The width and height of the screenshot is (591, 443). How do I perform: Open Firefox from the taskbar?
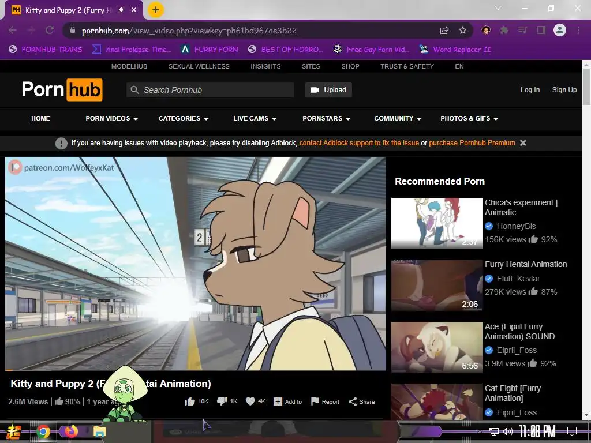(71, 431)
